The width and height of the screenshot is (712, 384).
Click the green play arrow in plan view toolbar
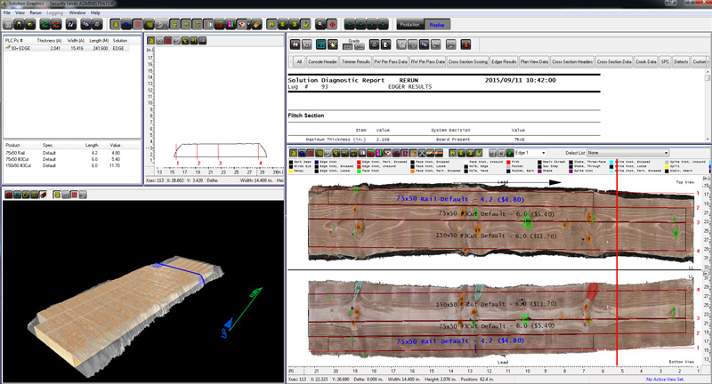click(510, 153)
